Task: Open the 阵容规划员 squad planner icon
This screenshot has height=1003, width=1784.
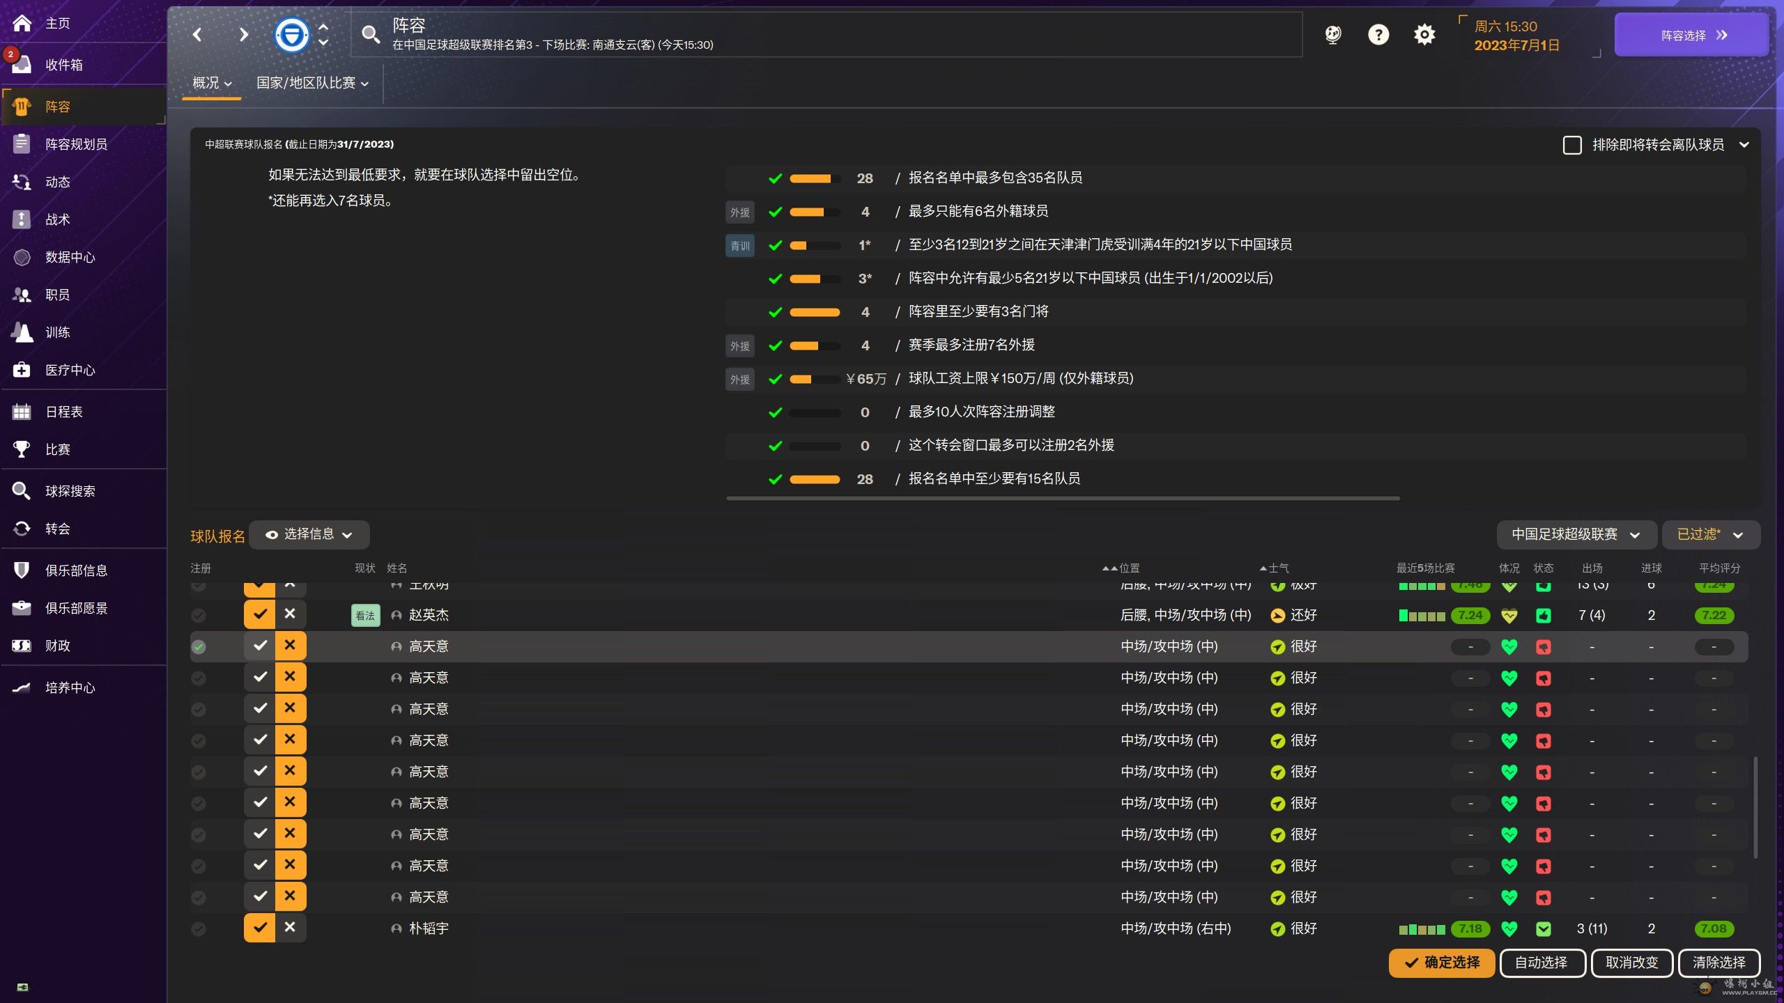Action: coord(22,144)
